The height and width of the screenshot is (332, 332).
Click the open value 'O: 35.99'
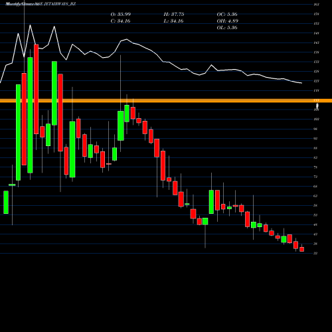tap(121, 14)
